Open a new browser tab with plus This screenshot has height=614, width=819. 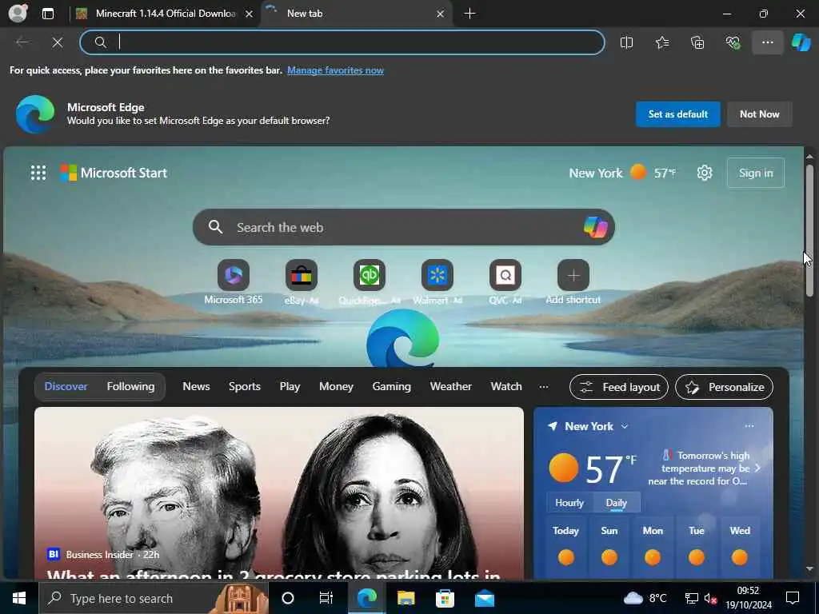coord(469,14)
